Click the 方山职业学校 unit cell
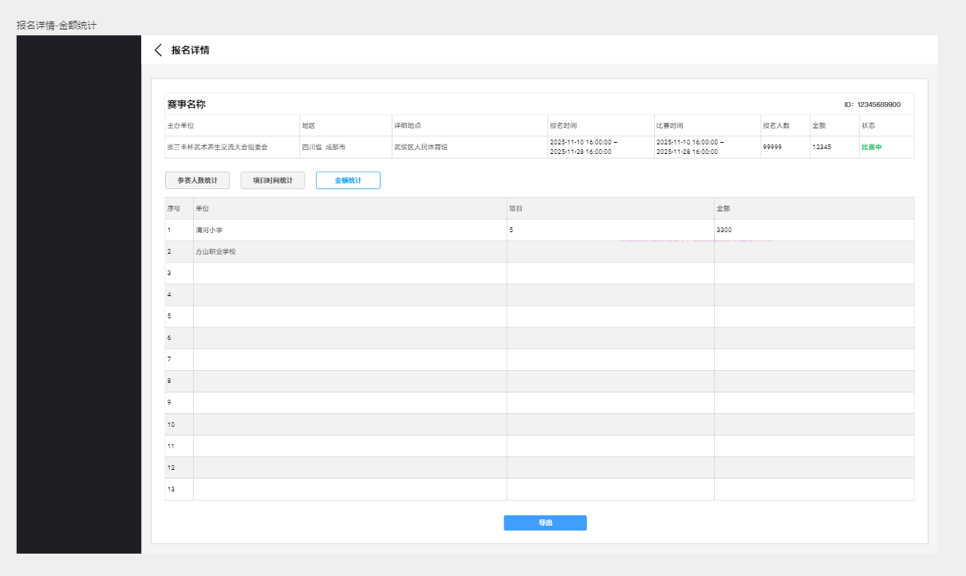The image size is (966, 576). point(215,251)
